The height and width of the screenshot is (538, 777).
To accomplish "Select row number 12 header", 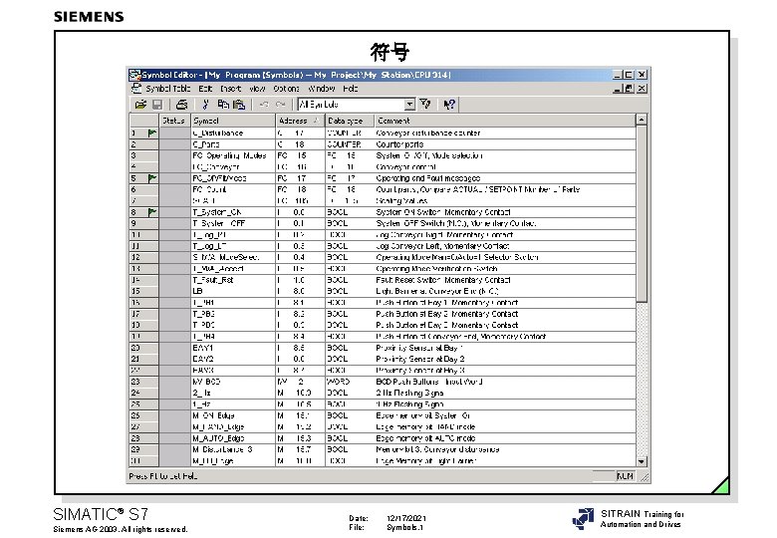I will (143, 257).
